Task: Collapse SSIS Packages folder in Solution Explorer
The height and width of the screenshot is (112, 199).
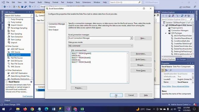Action: coord(166,33)
